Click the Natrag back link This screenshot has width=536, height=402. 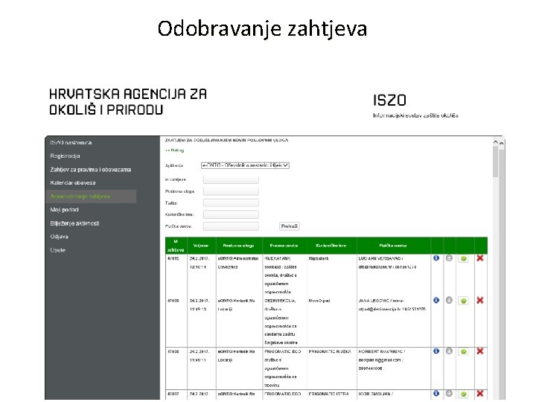175,150
